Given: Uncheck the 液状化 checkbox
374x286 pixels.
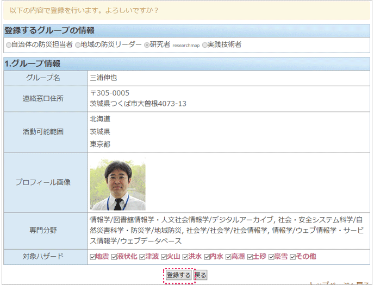Looking at the screenshot, I should click(x=114, y=257).
